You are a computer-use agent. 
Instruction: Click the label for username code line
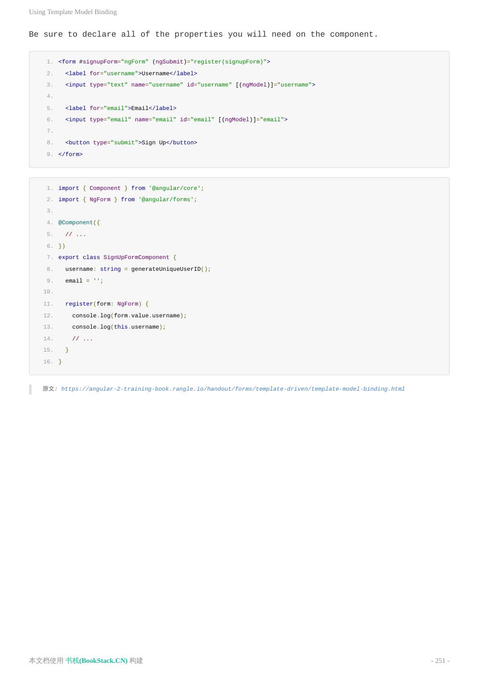[131, 74]
